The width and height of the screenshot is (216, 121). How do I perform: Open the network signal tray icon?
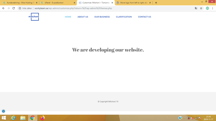tap(196, 118)
